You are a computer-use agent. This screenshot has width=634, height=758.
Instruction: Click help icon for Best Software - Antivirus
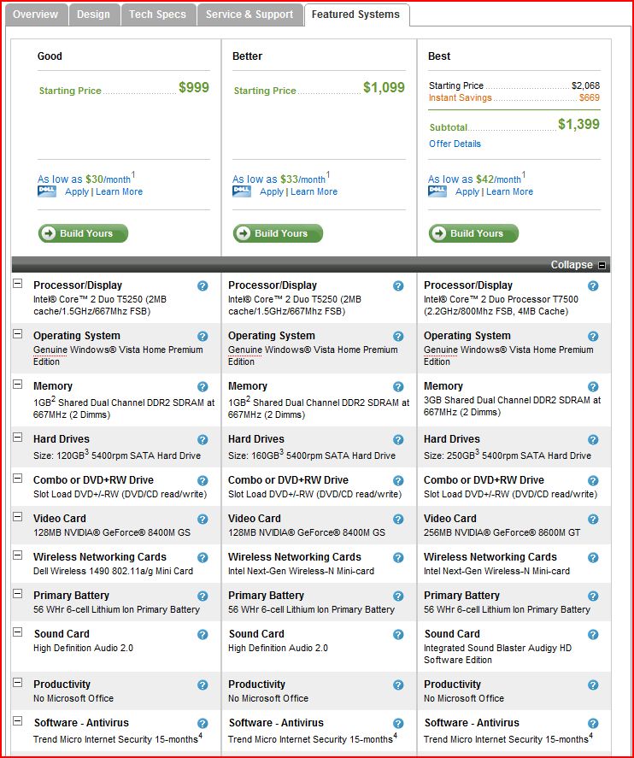pos(593,723)
